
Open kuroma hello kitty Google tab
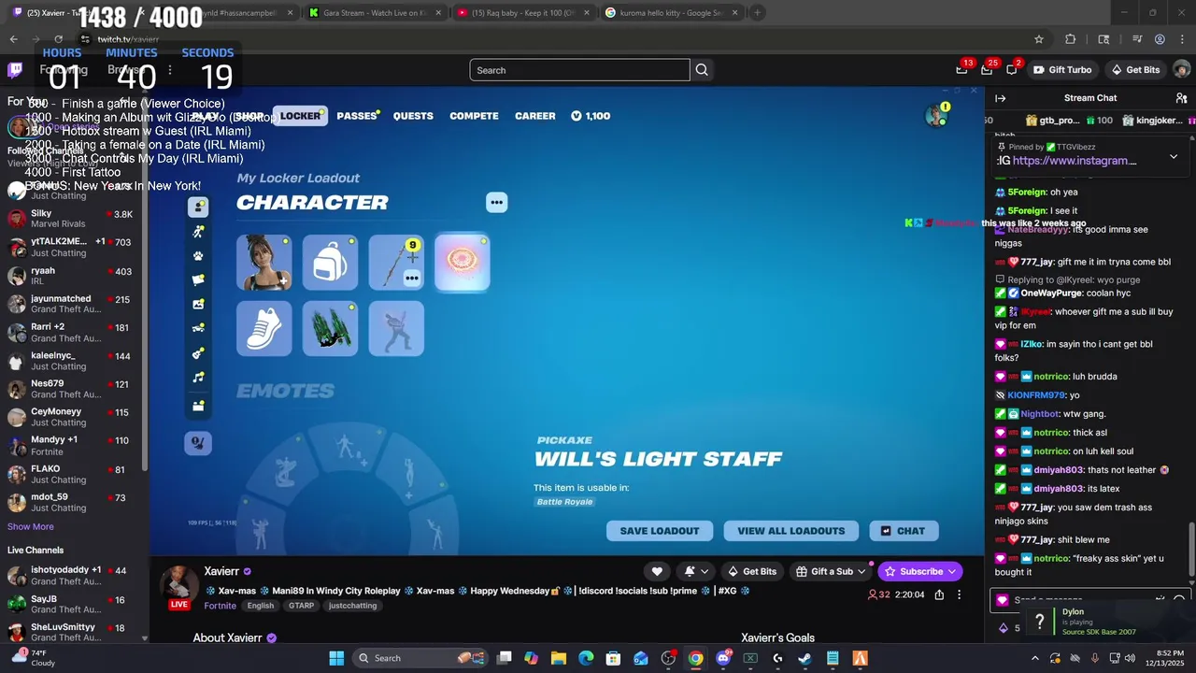point(670,13)
